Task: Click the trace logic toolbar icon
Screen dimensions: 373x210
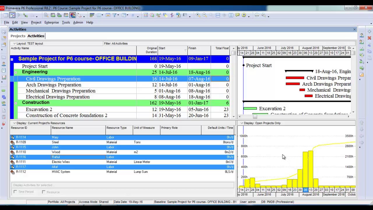Action: coord(25,15)
